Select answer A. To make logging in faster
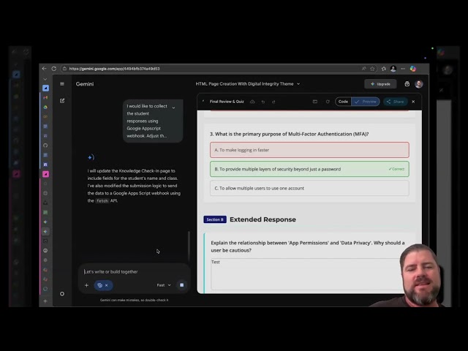 pyautogui.click(x=309, y=150)
